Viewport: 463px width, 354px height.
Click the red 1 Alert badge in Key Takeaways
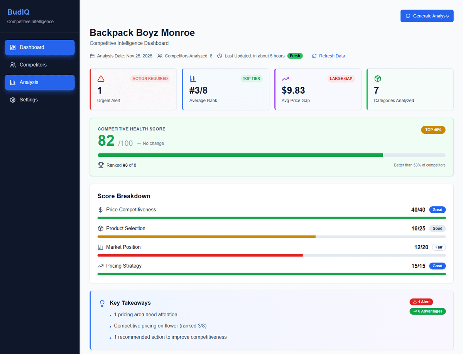(x=421, y=302)
